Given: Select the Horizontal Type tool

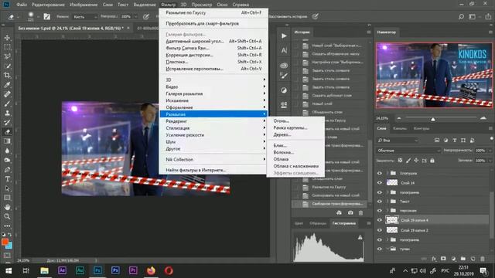Looking at the screenshot, I should click(7, 178).
